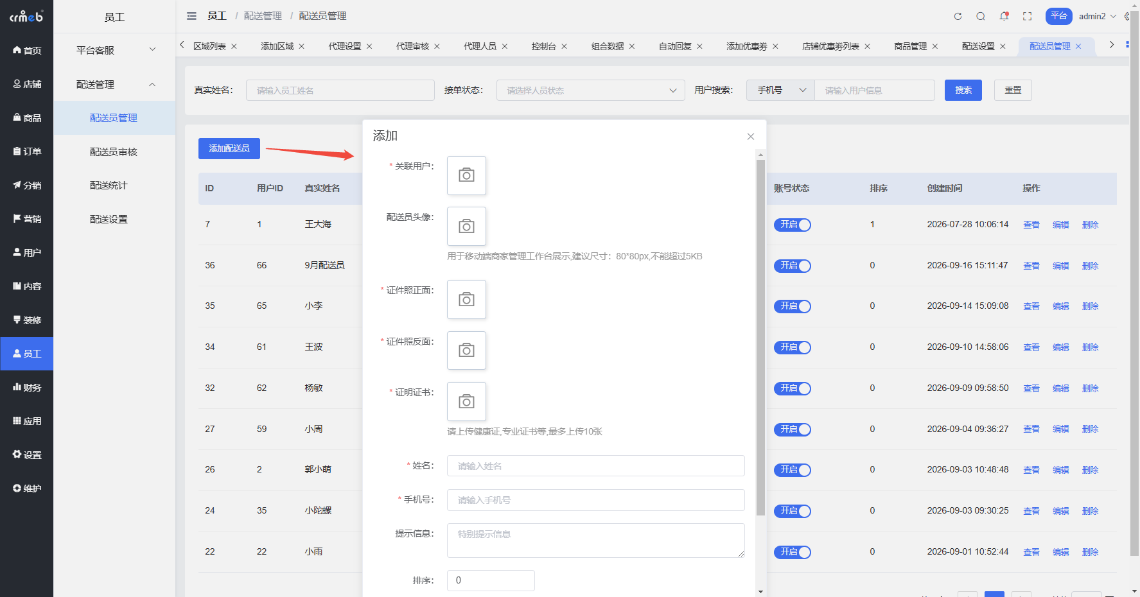This screenshot has height=597, width=1140.
Task: Toggle 账号状态 switch for 2026-09-01 10:52:44 row
Action: point(792,552)
